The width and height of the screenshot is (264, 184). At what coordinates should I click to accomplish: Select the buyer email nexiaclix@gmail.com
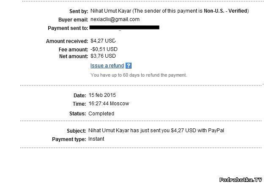tap(115, 19)
